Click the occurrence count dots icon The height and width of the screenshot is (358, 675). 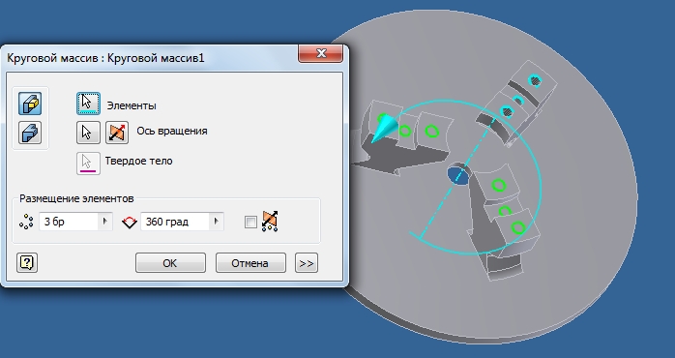(x=26, y=222)
